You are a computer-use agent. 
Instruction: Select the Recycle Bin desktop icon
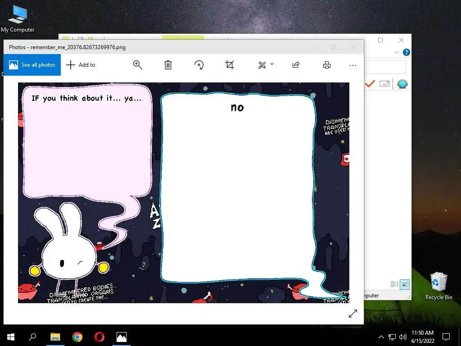coord(438,286)
